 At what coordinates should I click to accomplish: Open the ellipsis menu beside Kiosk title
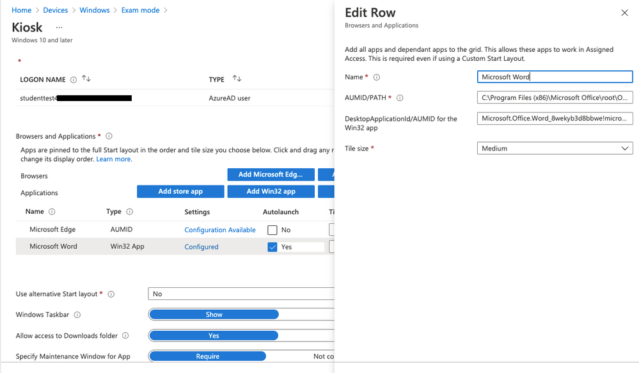point(59,28)
